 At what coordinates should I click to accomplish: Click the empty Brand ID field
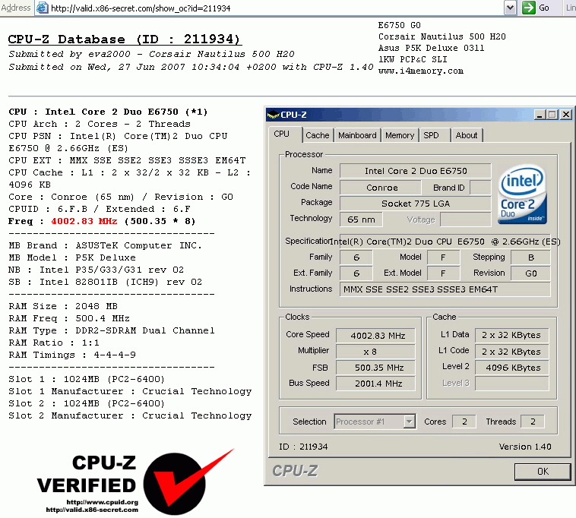[x=480, y=188]
